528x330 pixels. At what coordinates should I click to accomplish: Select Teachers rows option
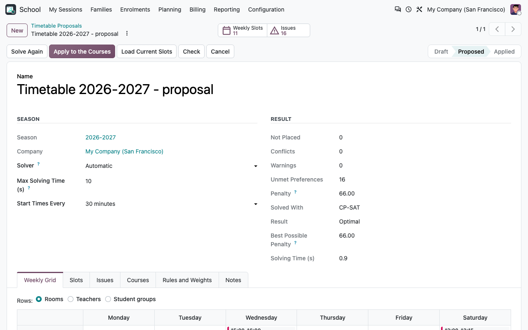(x=71, y=299)
